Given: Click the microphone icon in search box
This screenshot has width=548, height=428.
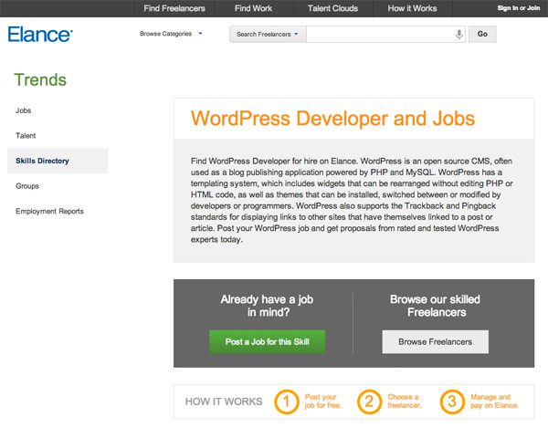Looking at the screenshot, I should tap(459, 34).
